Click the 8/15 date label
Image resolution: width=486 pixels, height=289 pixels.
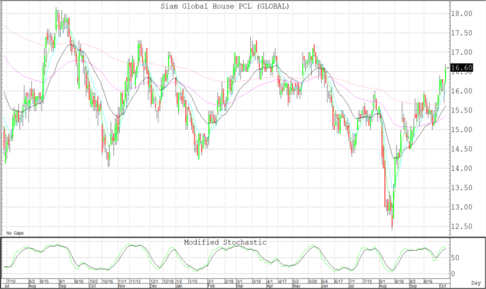click(44, 281)
